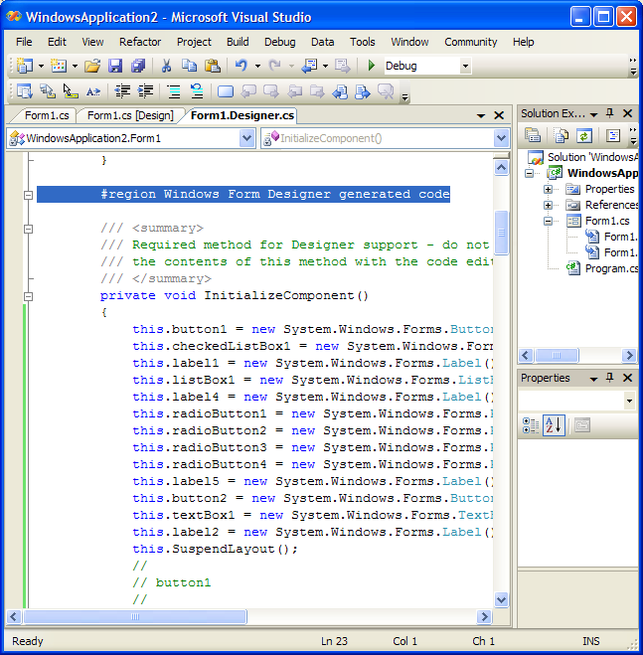Click editor scroll right arrow
This screenshot has height=655, width=643.
(484, 616)
